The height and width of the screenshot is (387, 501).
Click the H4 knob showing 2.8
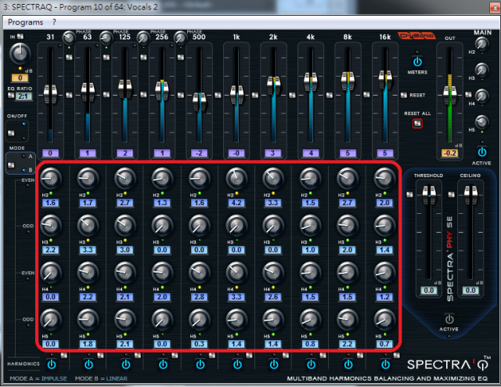200,273
